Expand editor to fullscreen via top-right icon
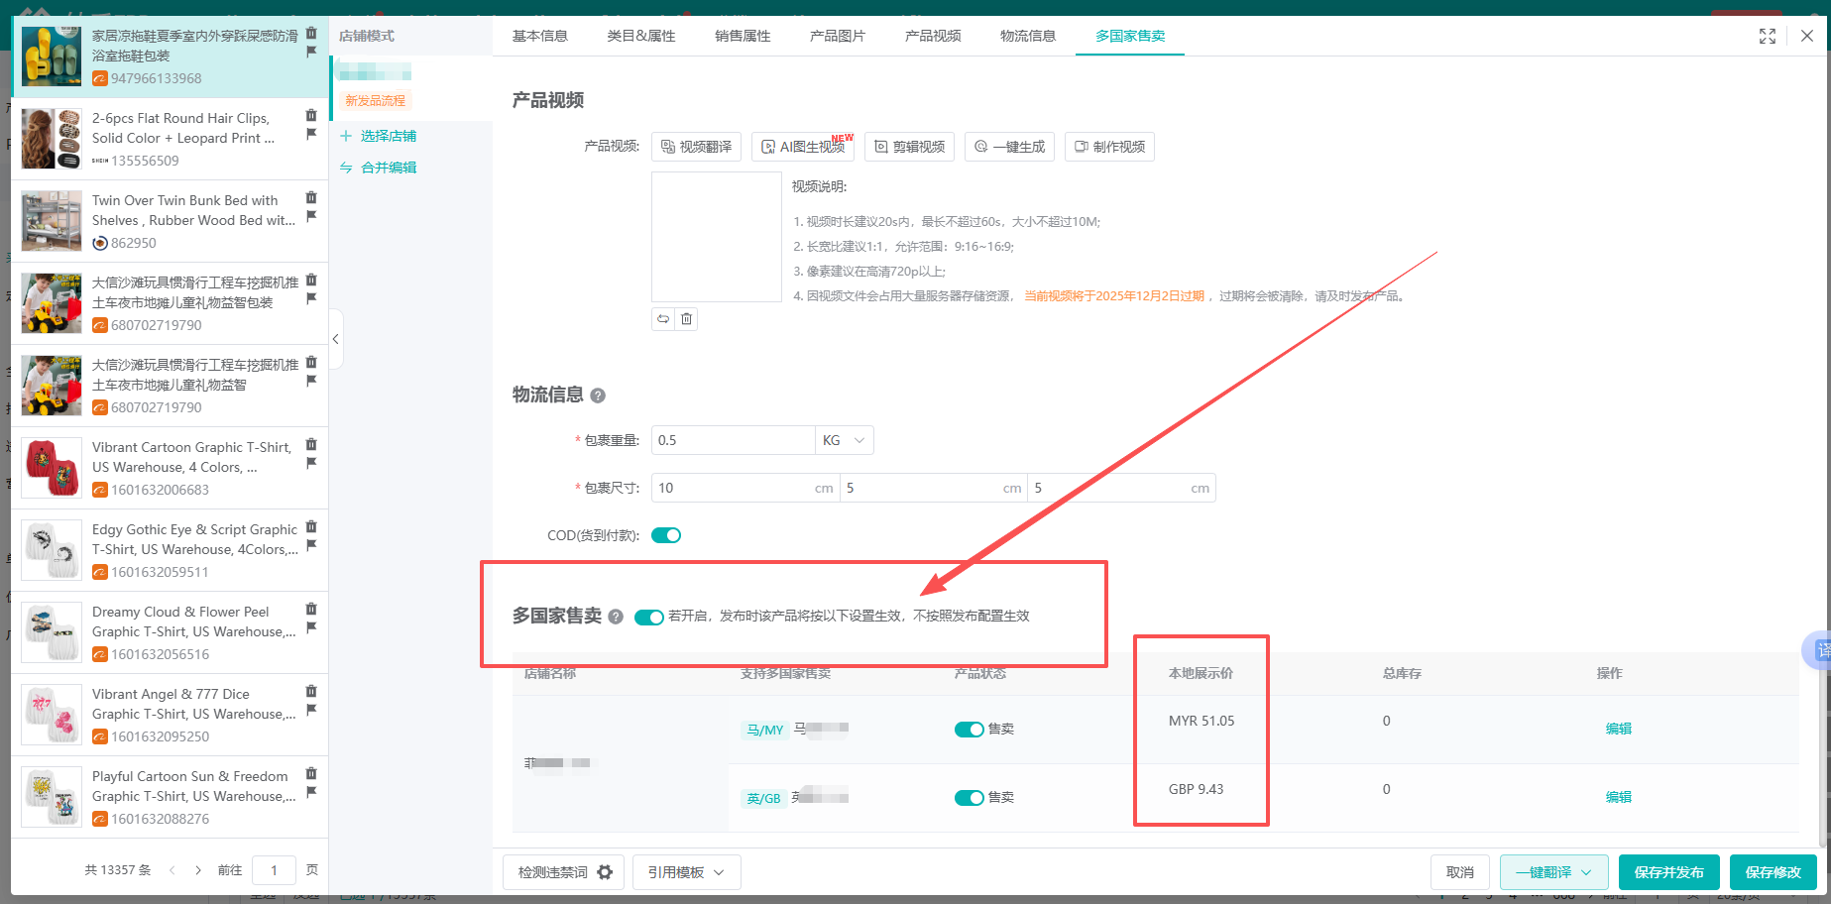 1768,36
